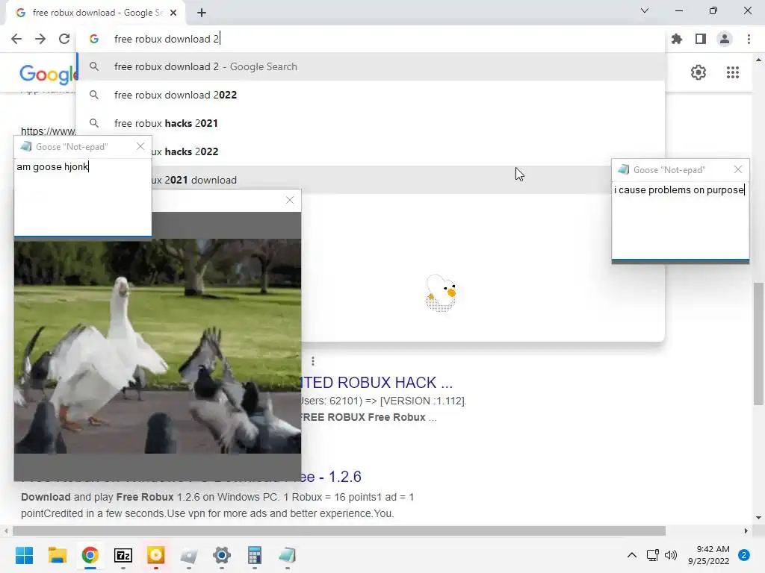Screen dimensions: 765x573
Task: Show hidden system tray icons
Action: click(x=631, y=555)
